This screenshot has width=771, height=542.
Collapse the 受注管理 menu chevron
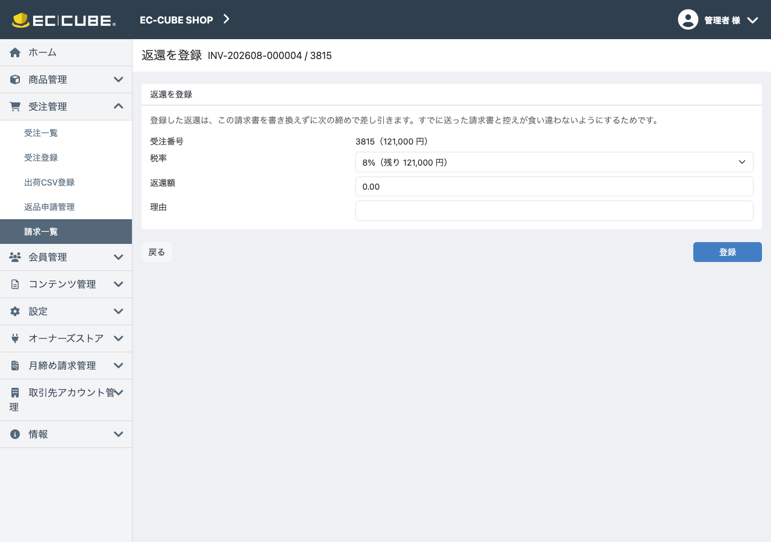(119, 107)
